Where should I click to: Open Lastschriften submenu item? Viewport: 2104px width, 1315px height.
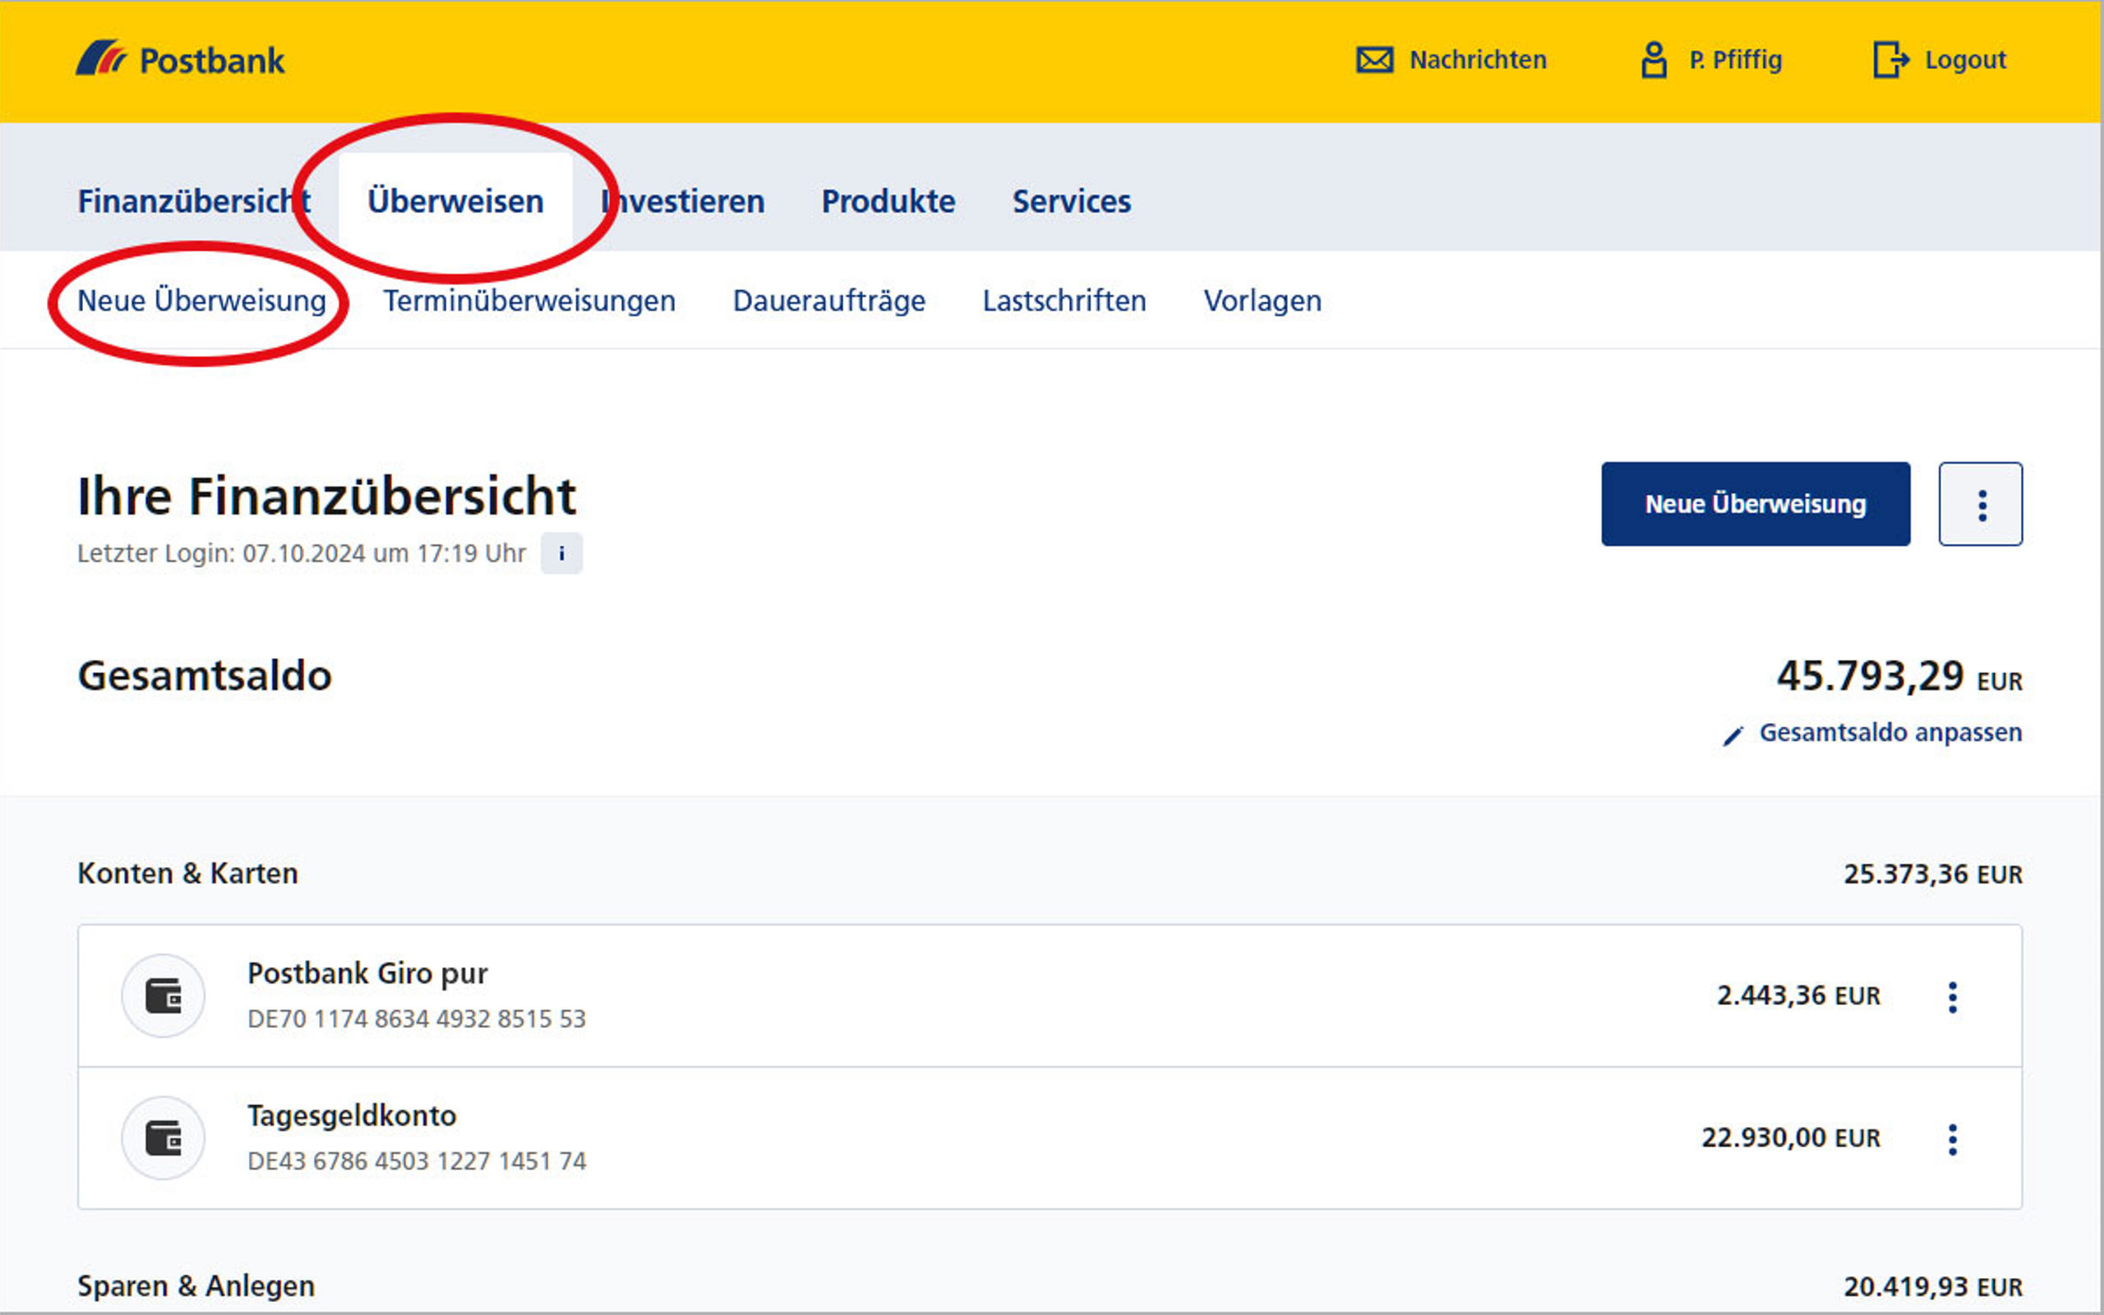click(1064, 300)
